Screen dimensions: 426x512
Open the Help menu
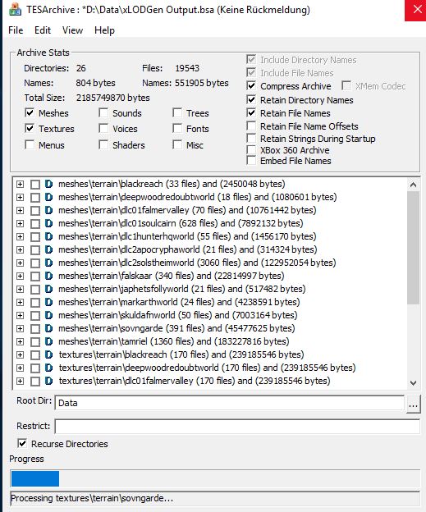104,30
